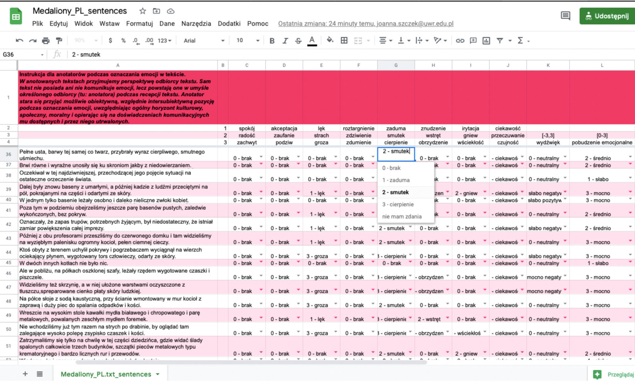This screenshot has height=391, width=635.
Task: Open the borders tool
Action: pyautogui.click(x=344, y=41)
